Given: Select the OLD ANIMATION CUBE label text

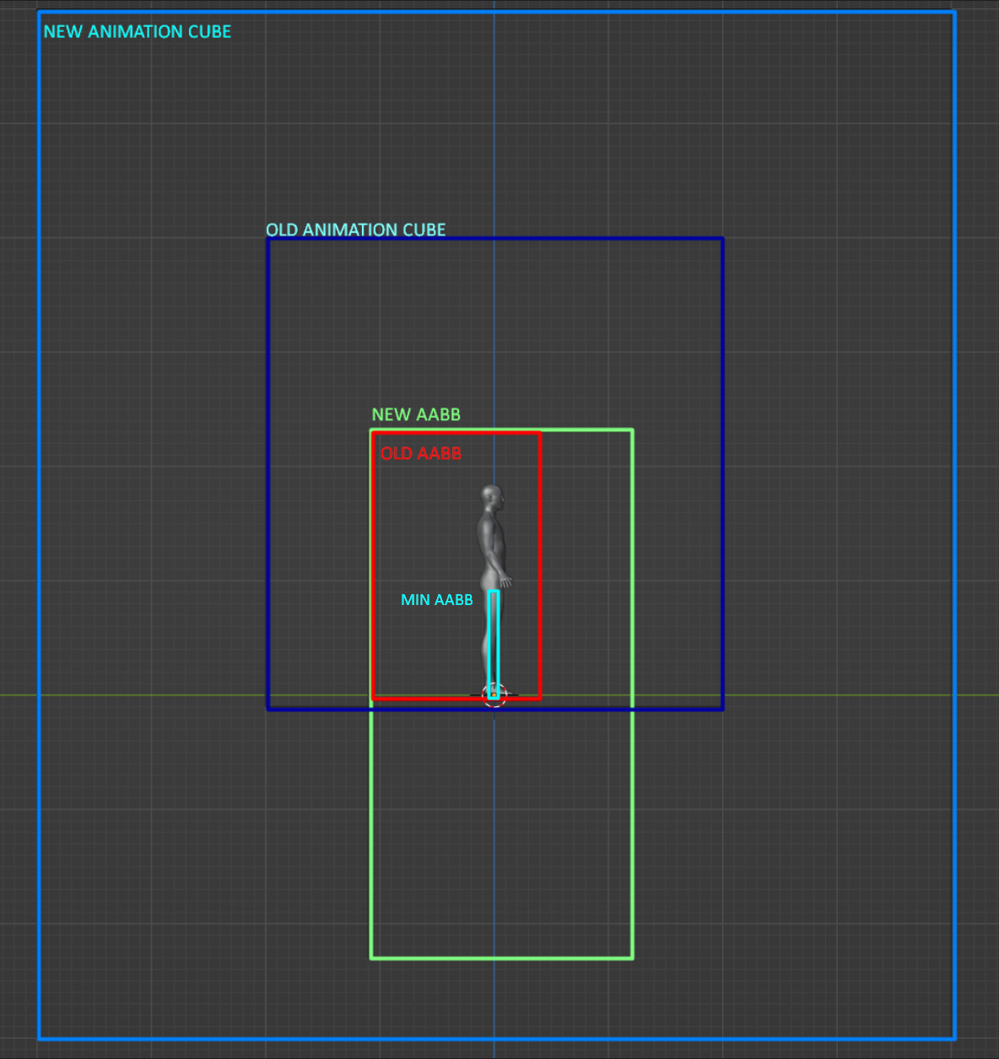Looking at the screenshot, I should (355, 230).
